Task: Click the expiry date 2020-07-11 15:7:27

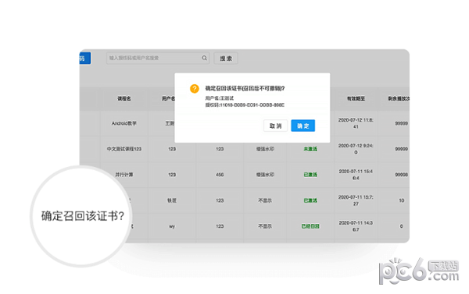Action: click(x=356, y=200)
